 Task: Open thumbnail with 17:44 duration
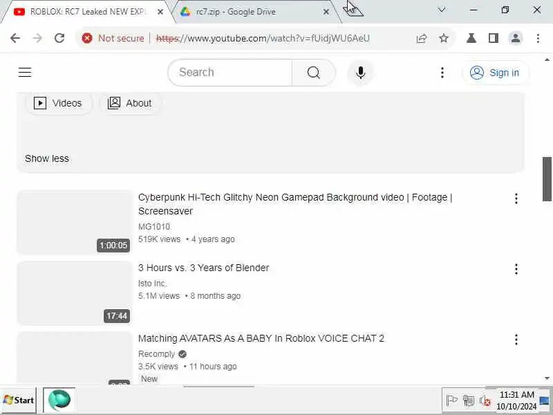click(75, 293)
